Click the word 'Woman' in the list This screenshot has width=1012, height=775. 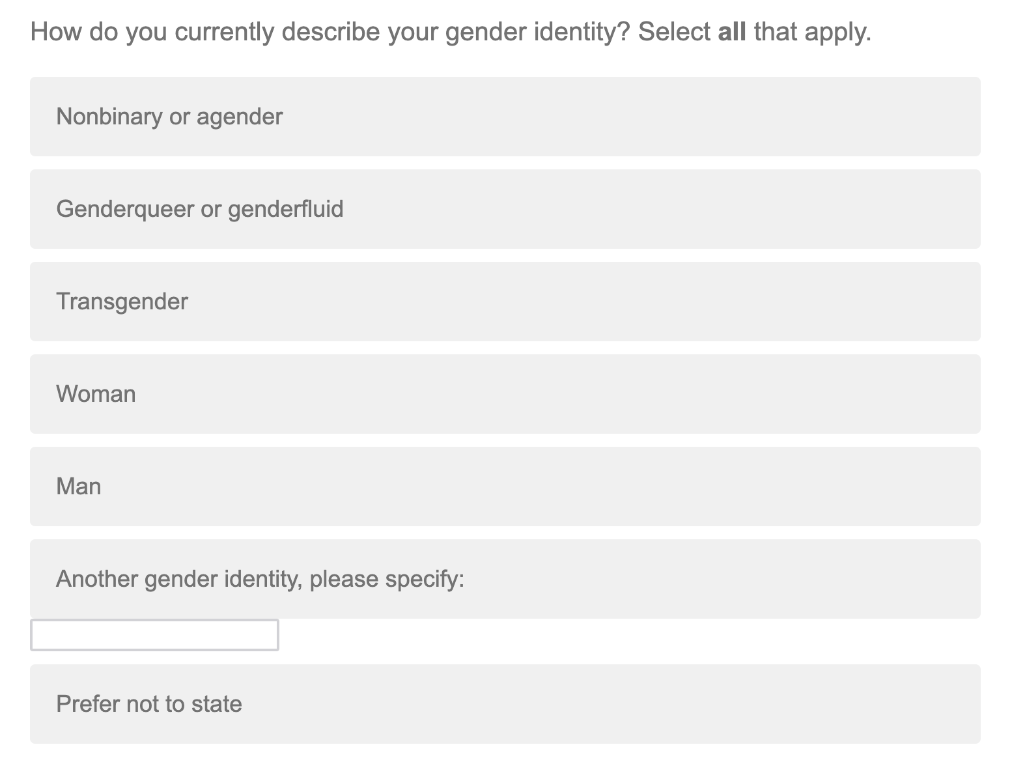tap(96, 394)
